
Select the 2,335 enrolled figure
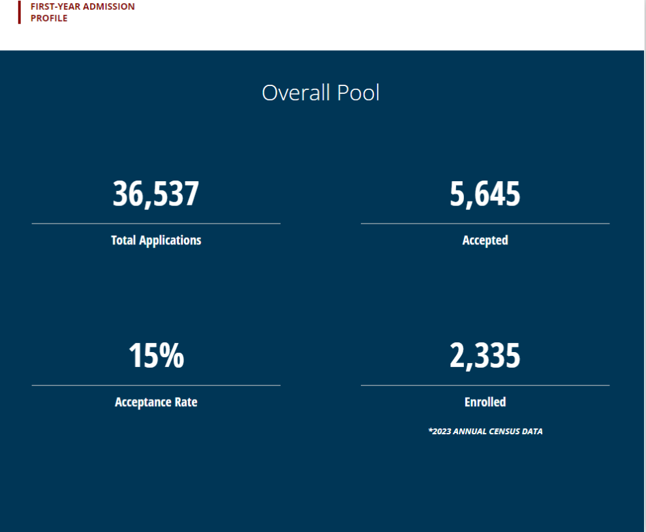(x=485, y=356)
